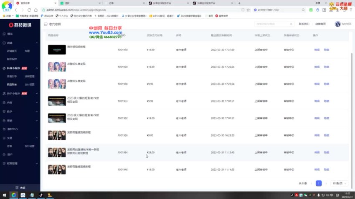The height and width of the screenshot is (199, 355).
Task: Expand the 内容 menu chevron
Action: pyautogui.click(x=37, y=102)
